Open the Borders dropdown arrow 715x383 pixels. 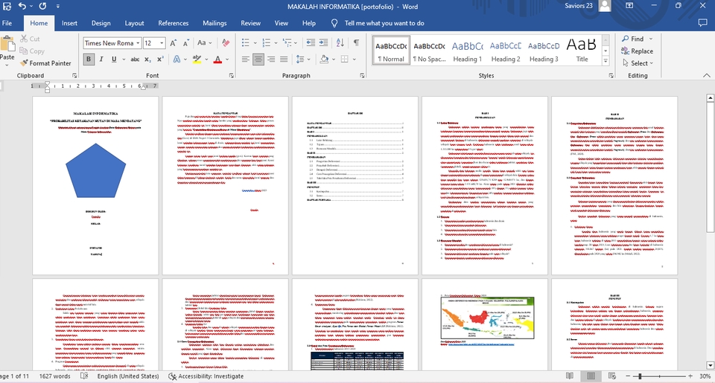[355, 59]
